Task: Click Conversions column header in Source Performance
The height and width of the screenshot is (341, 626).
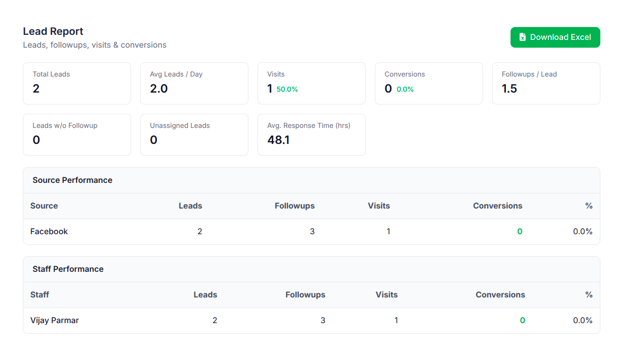Action: click(498, 206)
